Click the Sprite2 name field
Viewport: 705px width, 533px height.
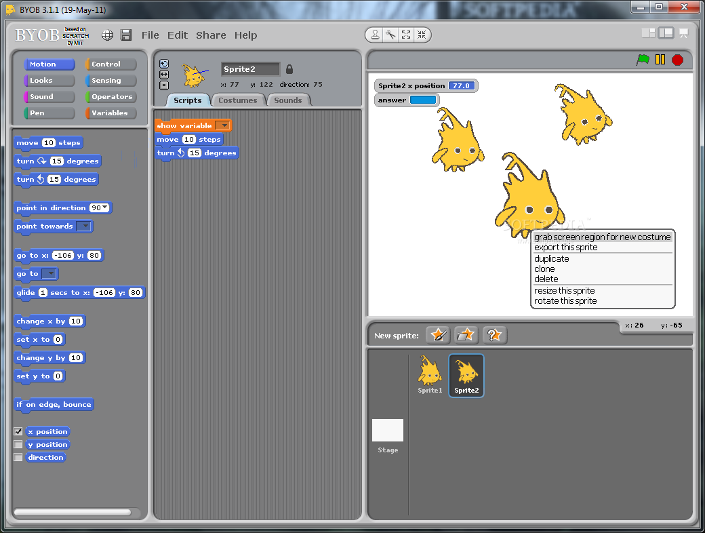[x=250, y=69]
